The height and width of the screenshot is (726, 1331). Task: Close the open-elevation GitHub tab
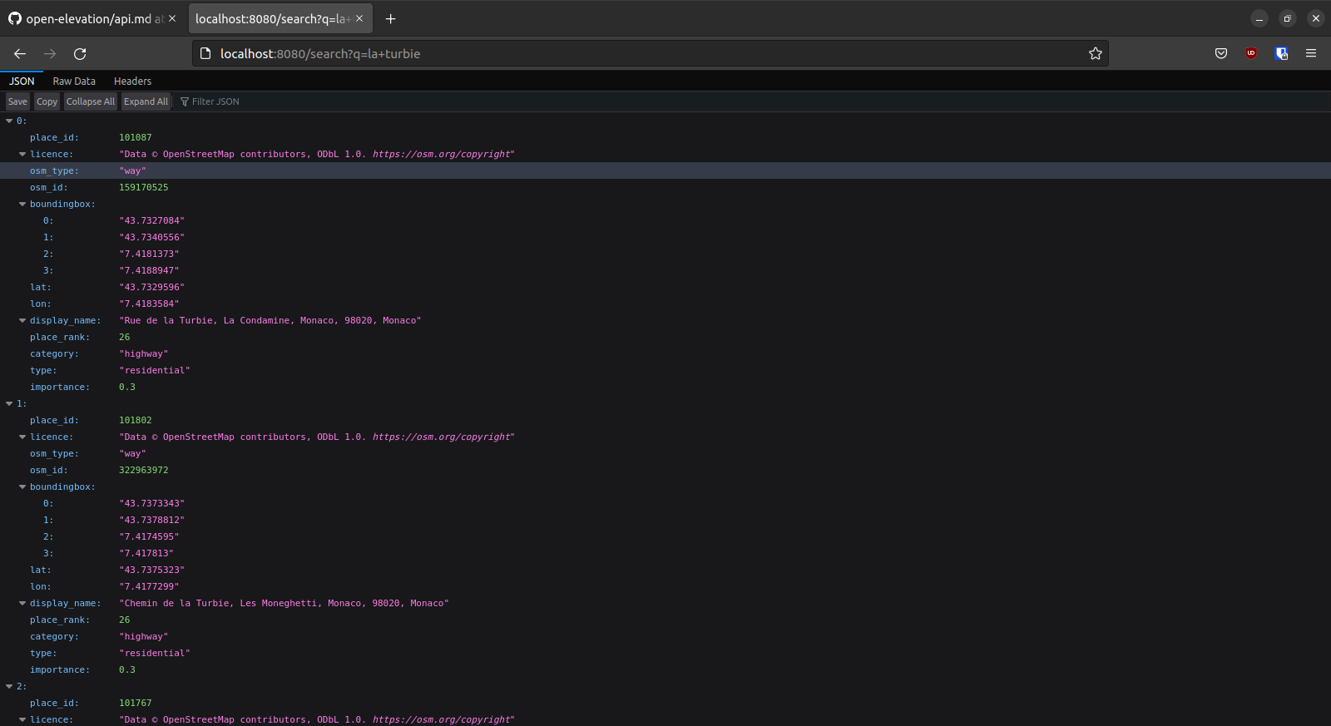pos(172,19)
